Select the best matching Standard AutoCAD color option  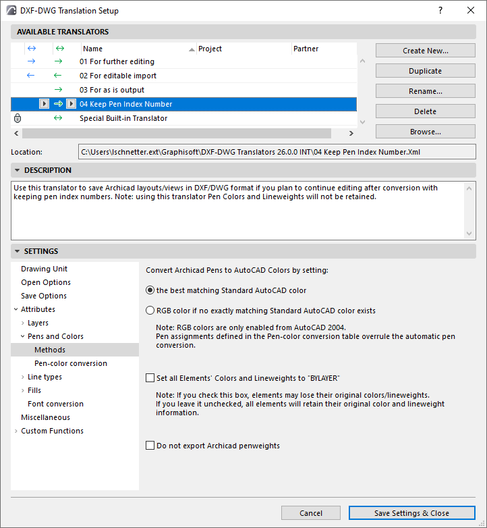tap(150, 290)
